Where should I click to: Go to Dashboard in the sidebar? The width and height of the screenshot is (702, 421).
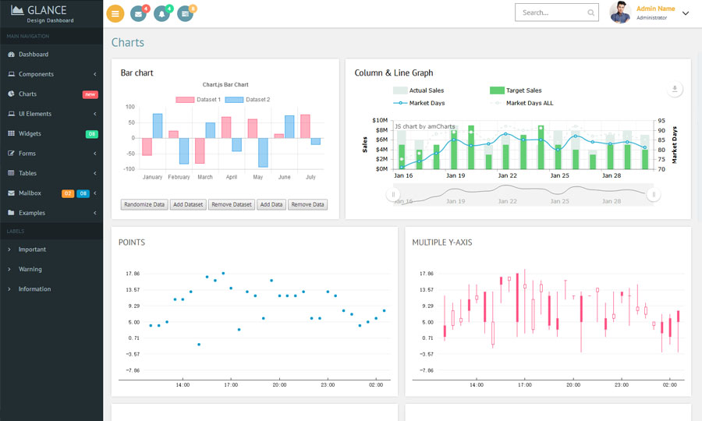[34, 55]
